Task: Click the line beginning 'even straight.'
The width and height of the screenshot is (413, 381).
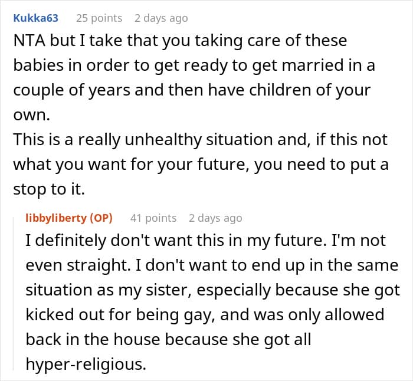Action: click(212, 265)
